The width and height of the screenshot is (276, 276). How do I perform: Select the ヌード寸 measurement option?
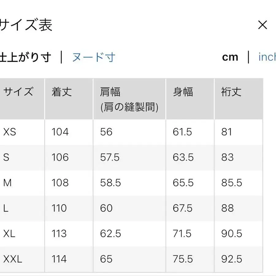click(94, 57)
